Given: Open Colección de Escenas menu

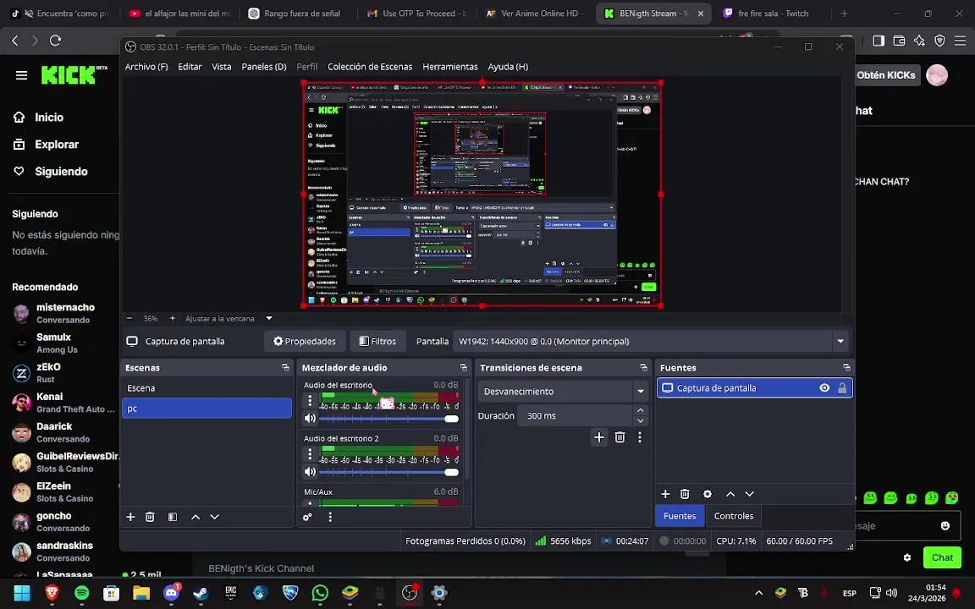Looking at the screenshot, I should tap(370, 67).
